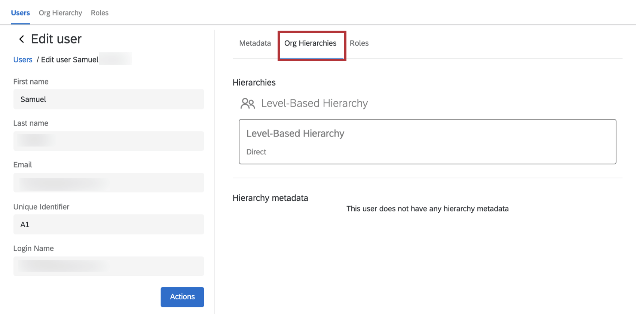Screen dimensions: 636x314
Task: Follow the Users breadcrumb link
Action: click(x=23, y=60)
